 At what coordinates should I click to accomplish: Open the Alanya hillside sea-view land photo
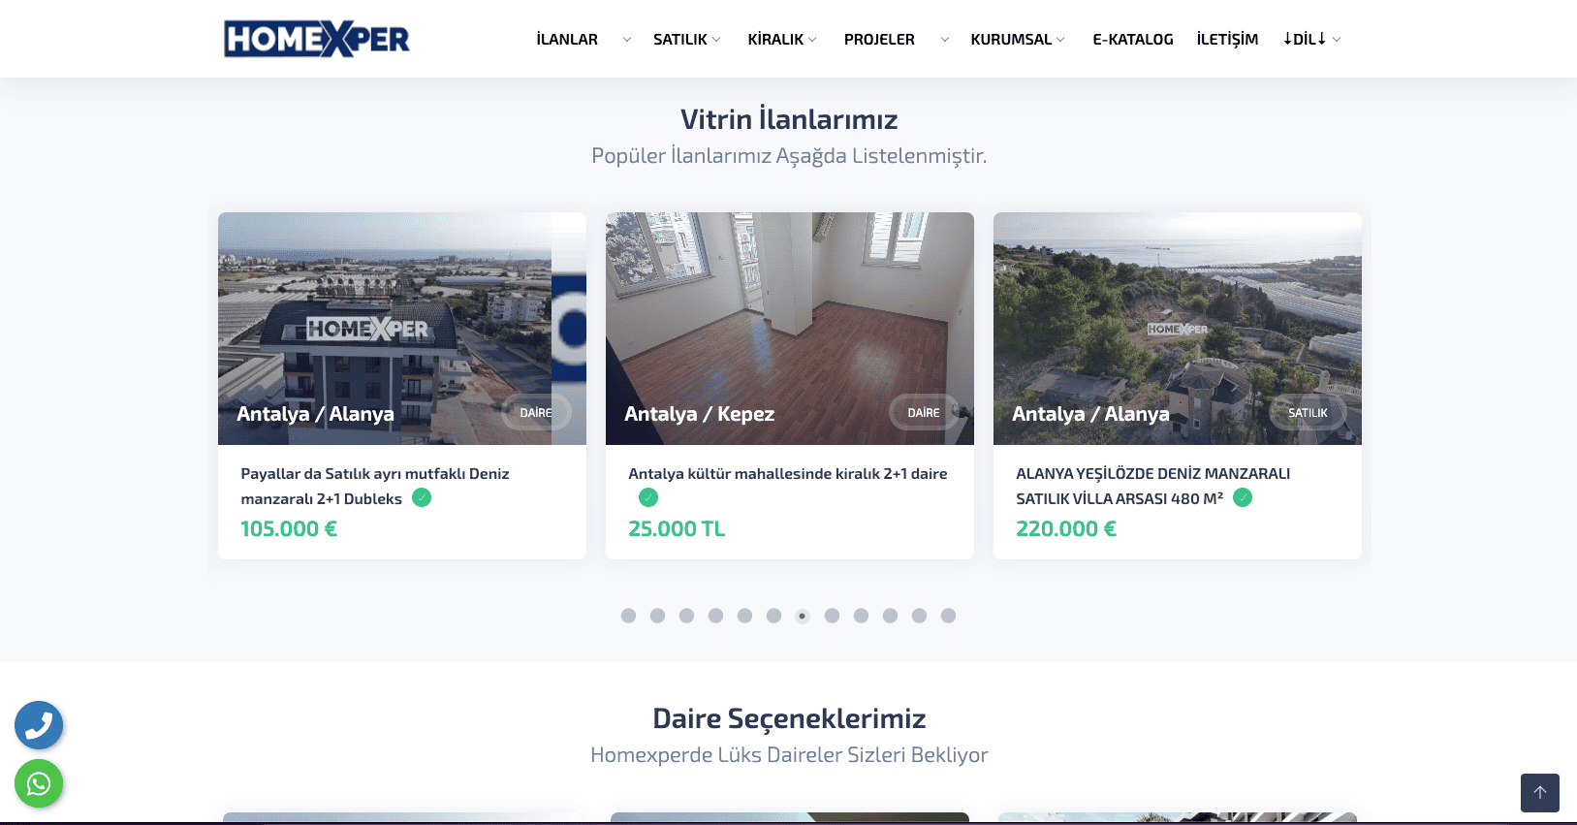point(1178,329)
